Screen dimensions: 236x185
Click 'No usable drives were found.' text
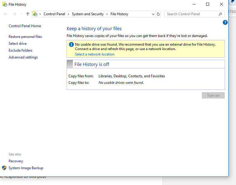pyautogui.click(x=121, y=83)
